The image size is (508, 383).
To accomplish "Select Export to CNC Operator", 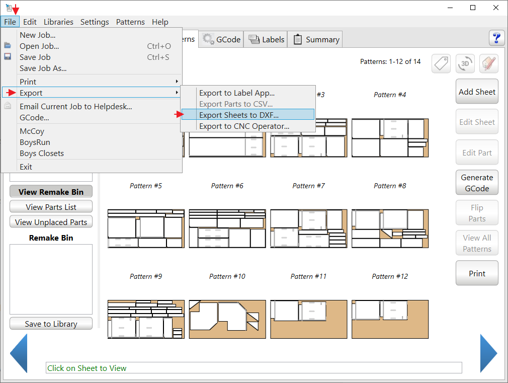I will click(244, 126).
